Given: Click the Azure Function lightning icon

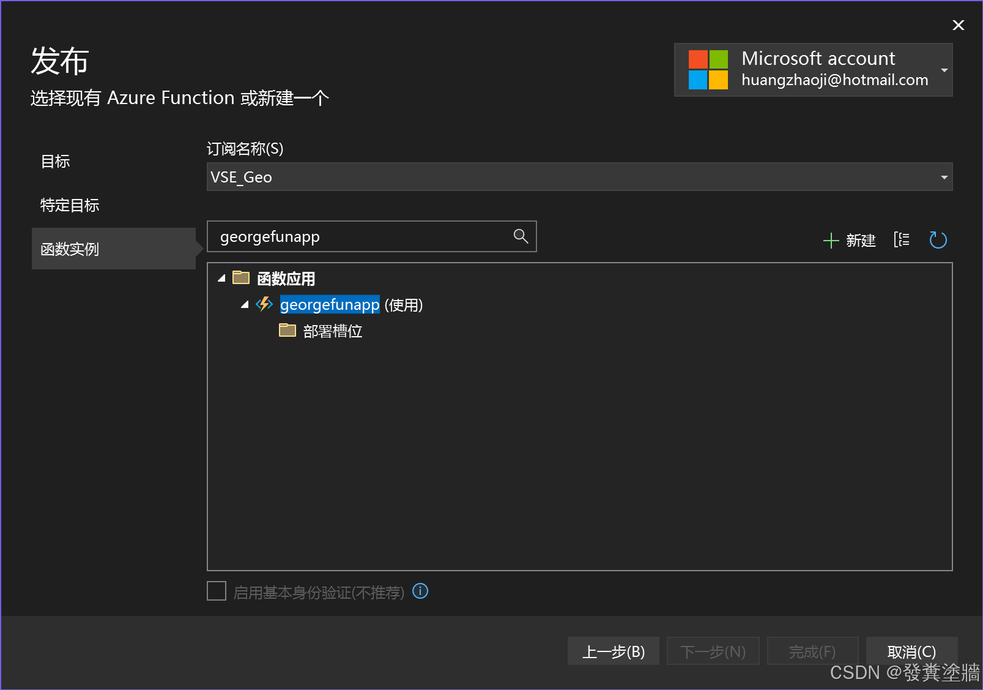Looking at the screenshot, I should (x=264, y=304).
